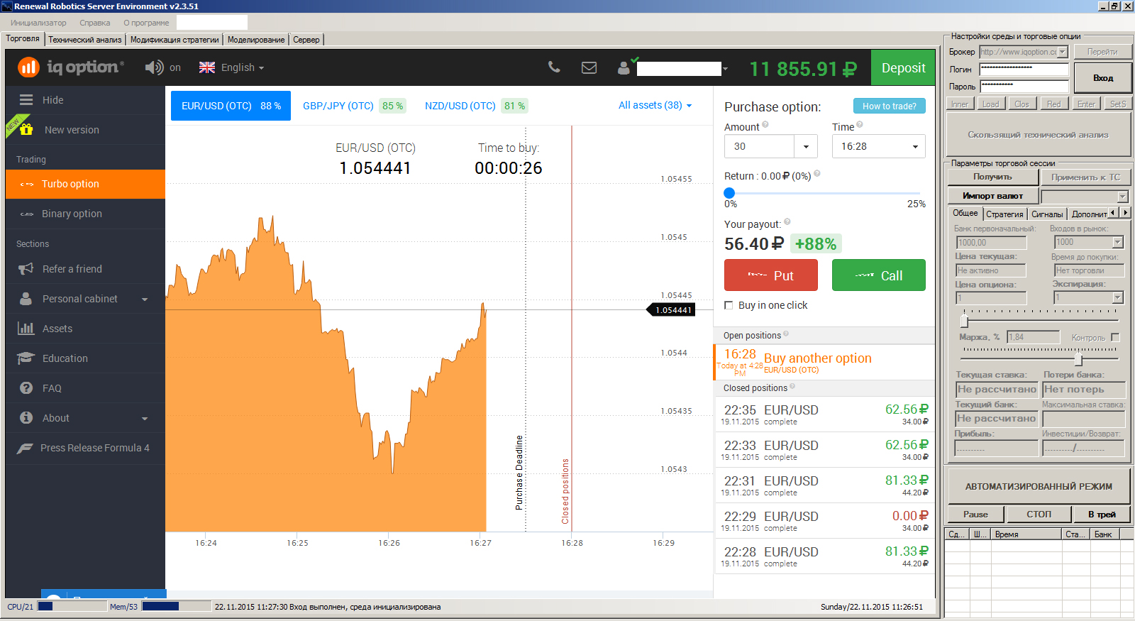The width and height of the screenshot is (1135, 621).
Task: Open Education graduation cap icon
Action: 26,358
